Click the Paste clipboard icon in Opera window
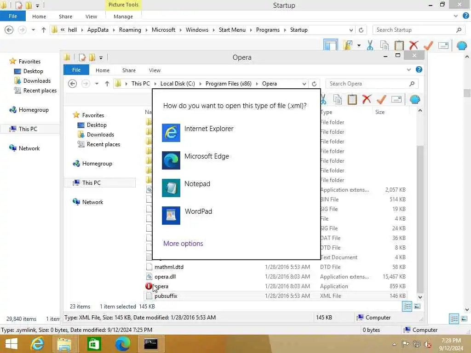Image resolution: width=471 pixels, height=353 pixels. point(352,99)
